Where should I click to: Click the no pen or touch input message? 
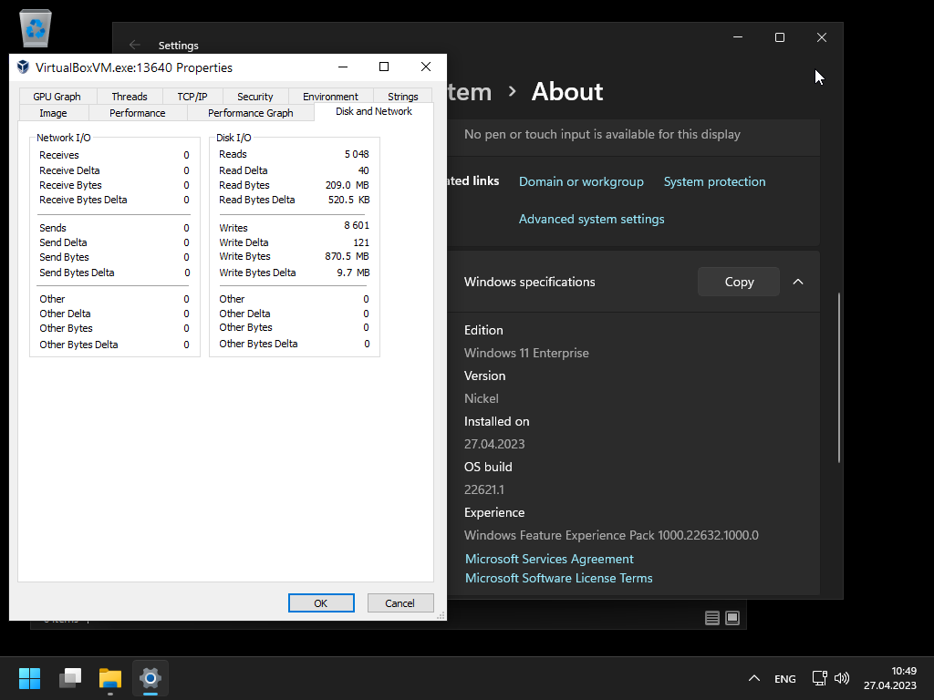coord(602,135)
